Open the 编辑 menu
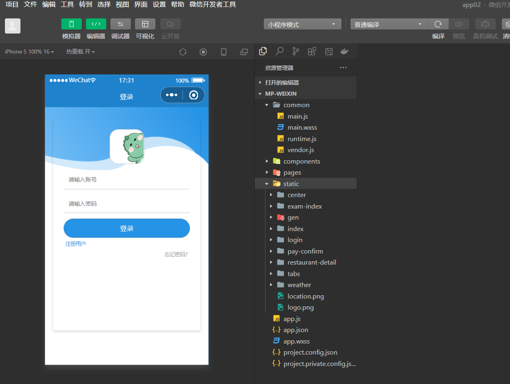510x384 pixels. tap(49, 4)
